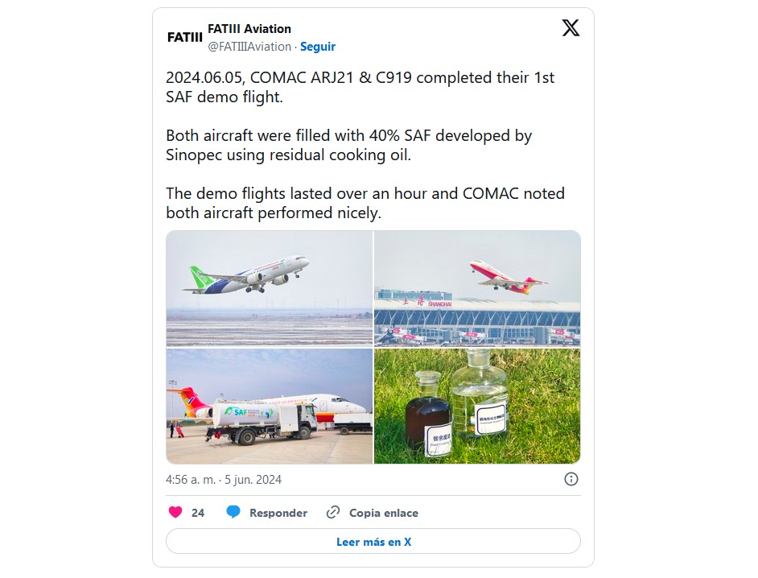Click the like count 24
Image resolution: width=758 pixels, height=578 pixels.
point(198,513)
